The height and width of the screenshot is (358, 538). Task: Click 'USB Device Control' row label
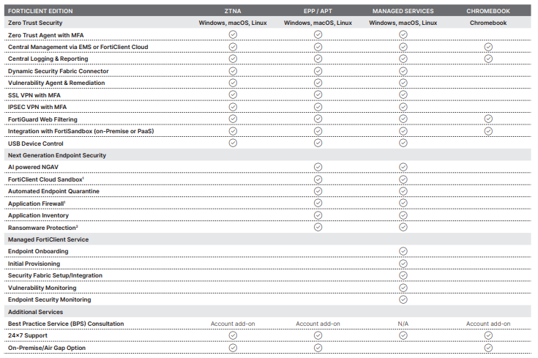tap(36, 143)
